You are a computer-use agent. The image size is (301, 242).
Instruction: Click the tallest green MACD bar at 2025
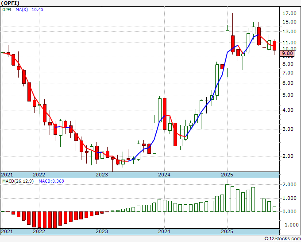click(x=227, y=198)
